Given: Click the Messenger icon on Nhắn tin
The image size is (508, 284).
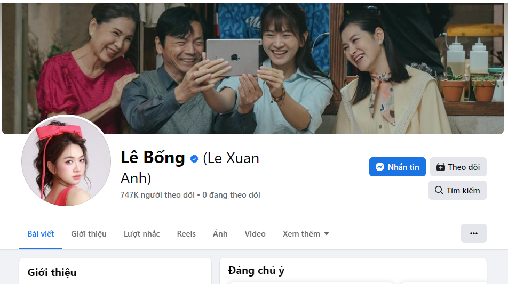Looking at the screenshot, I should 380,167.
